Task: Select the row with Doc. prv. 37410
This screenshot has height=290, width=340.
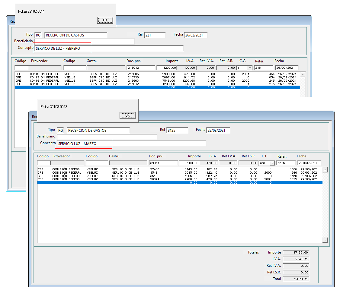Action: tap(180, 169)
